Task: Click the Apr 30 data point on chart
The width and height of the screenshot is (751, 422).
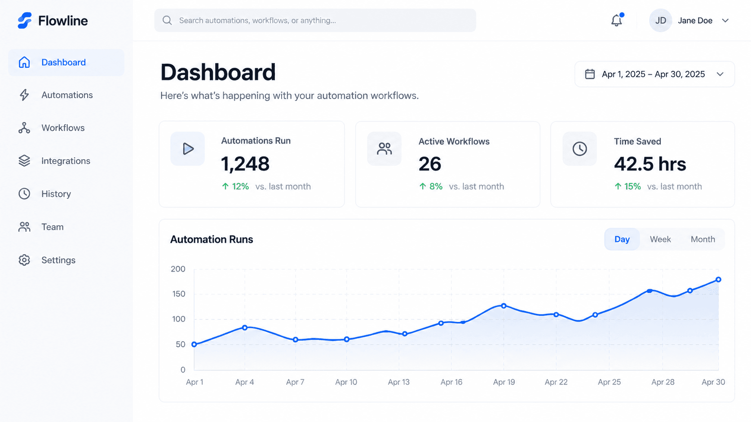Action: 718,279
